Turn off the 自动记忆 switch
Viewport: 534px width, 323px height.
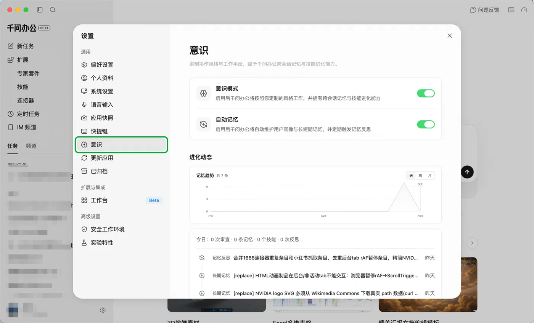426,124
